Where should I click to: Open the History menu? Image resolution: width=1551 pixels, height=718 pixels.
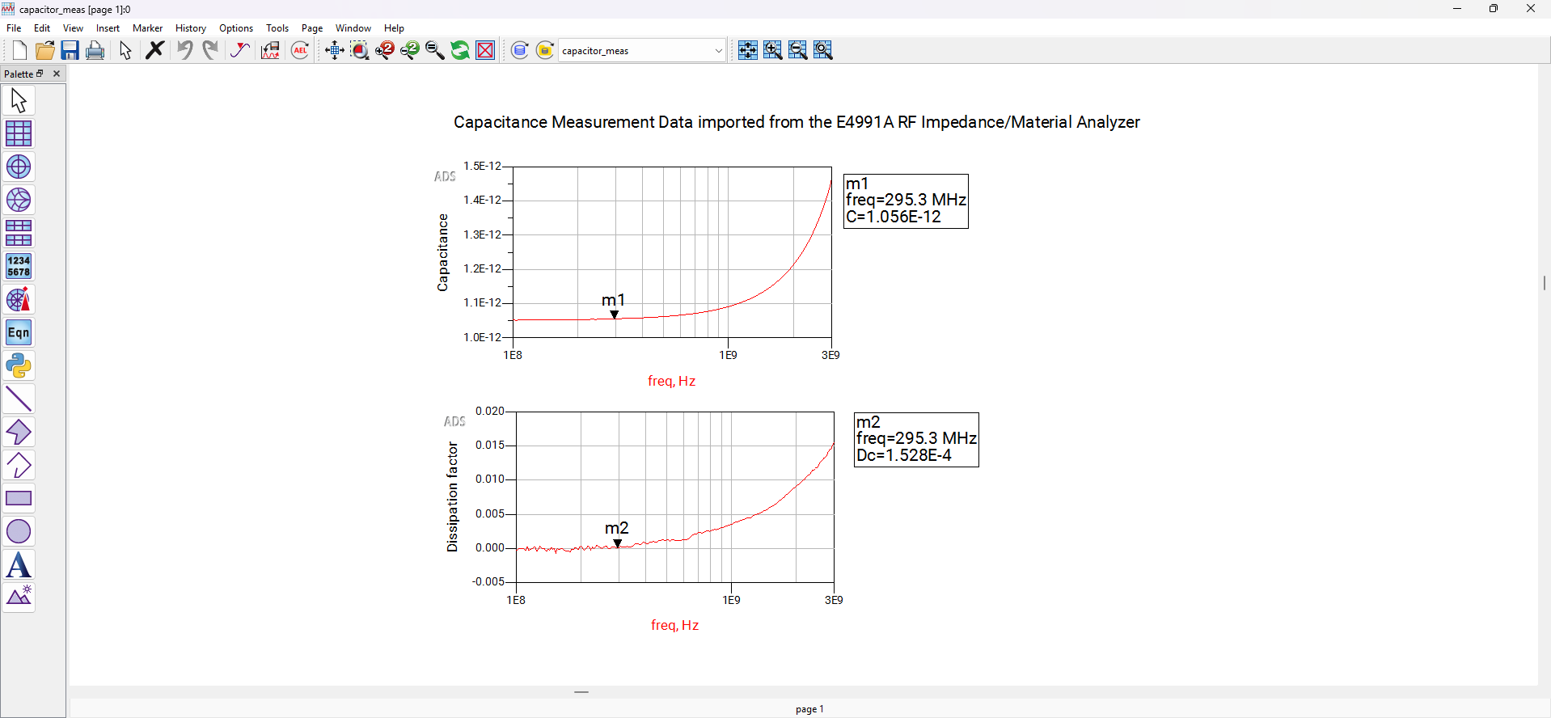pyautogui.click(x=191, y=28)
